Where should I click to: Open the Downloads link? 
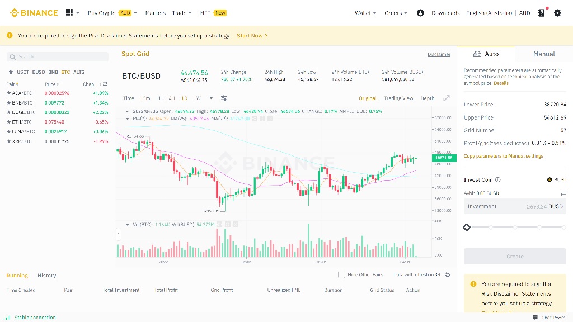445,13
